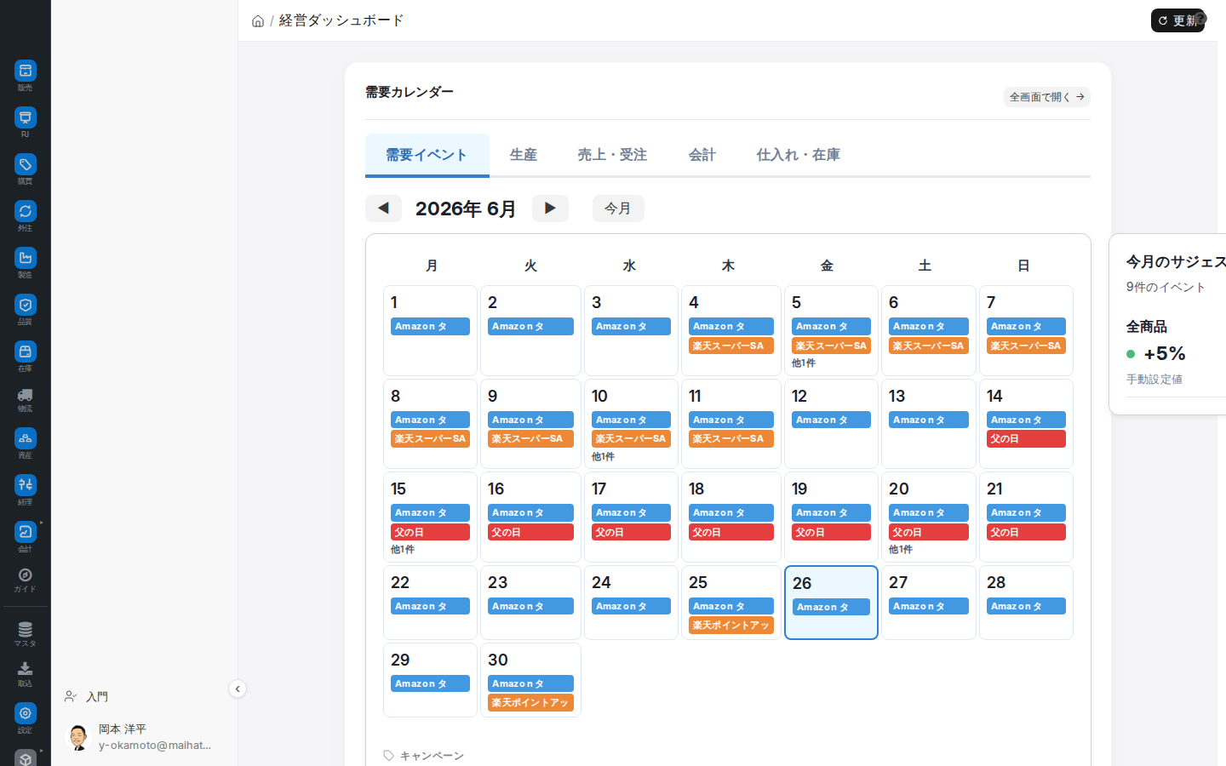This screenshot has height=766, width=1226.
Task: Open the 会計 chart icon
Action: pos(25,532)
